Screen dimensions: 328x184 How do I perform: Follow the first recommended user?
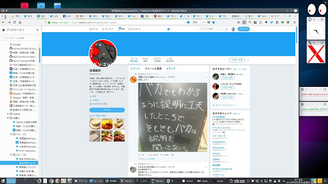(x=228, y=78)
